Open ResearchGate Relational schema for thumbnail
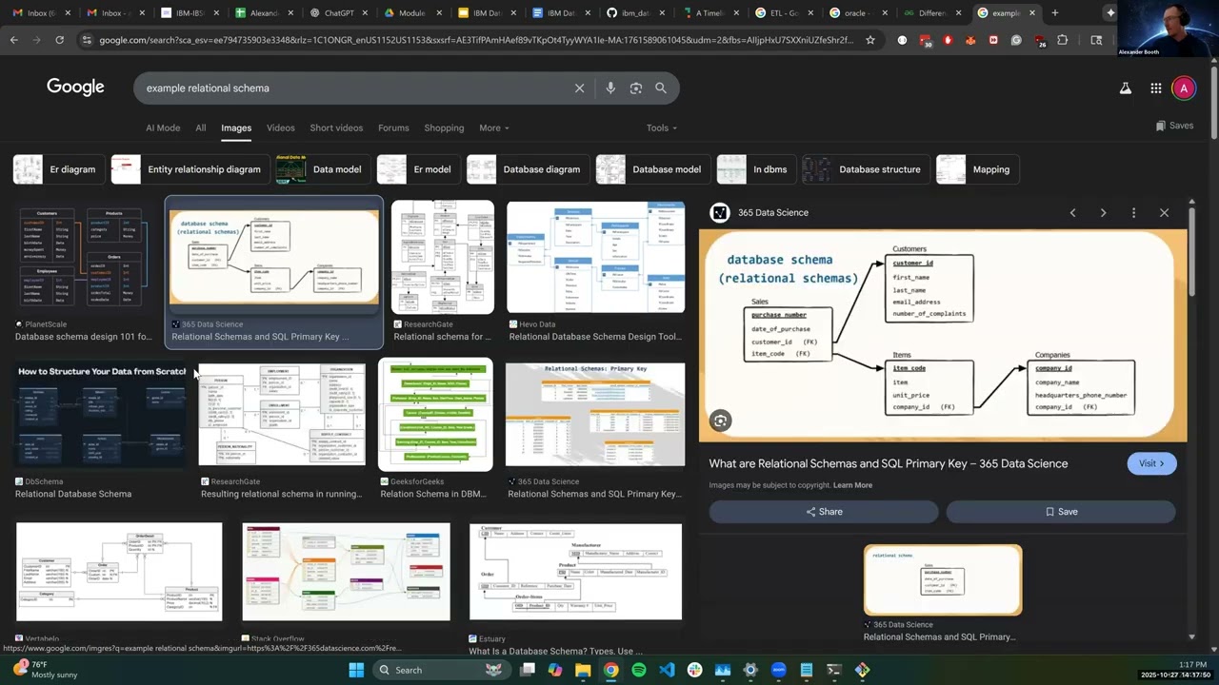 point(443,257)
